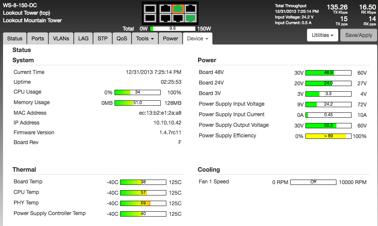Open the Tools dropdown menu

145,38
